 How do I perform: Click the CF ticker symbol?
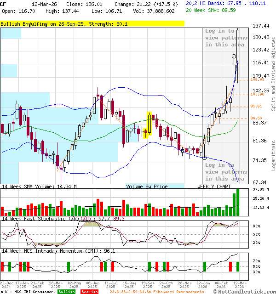4,4
